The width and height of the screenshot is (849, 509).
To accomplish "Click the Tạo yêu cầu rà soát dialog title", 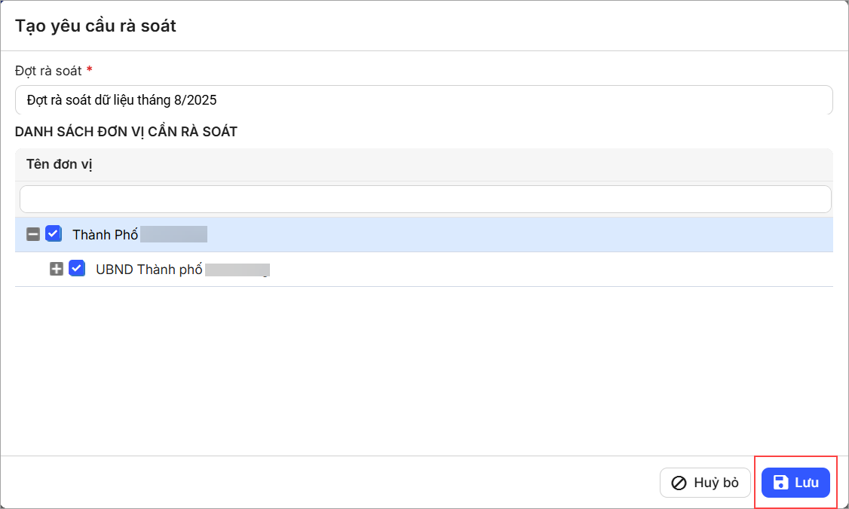I will 95,26.
